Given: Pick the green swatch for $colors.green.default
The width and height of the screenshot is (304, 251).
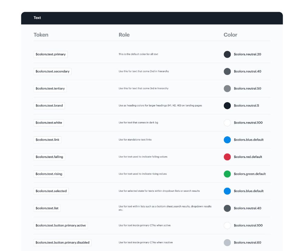Looking at the screenshot, I should (x=227, y=174).
